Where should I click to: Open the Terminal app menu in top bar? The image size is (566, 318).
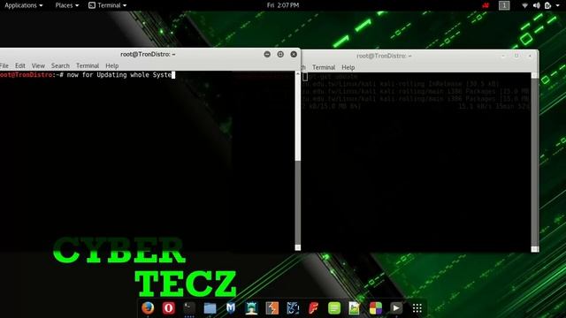[108, 5]
